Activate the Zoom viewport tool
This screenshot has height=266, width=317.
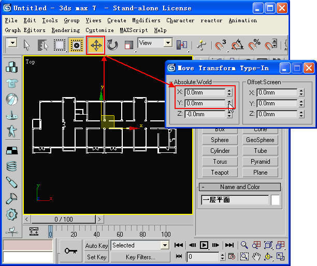244,245
